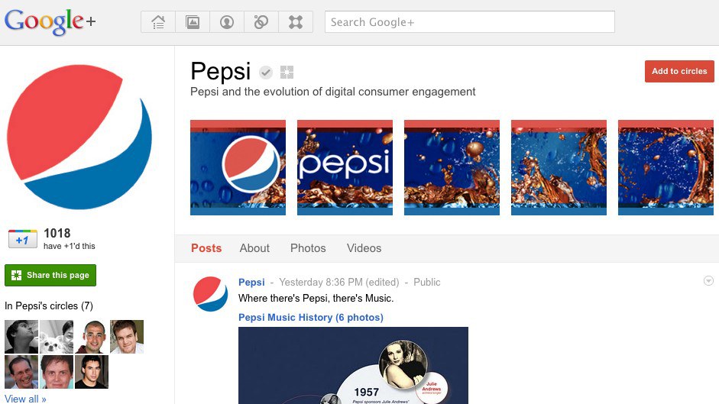Click the verified checkmark badge next to Pepsi
Viewport: 719px width, 404px height.
coord(266,73)
